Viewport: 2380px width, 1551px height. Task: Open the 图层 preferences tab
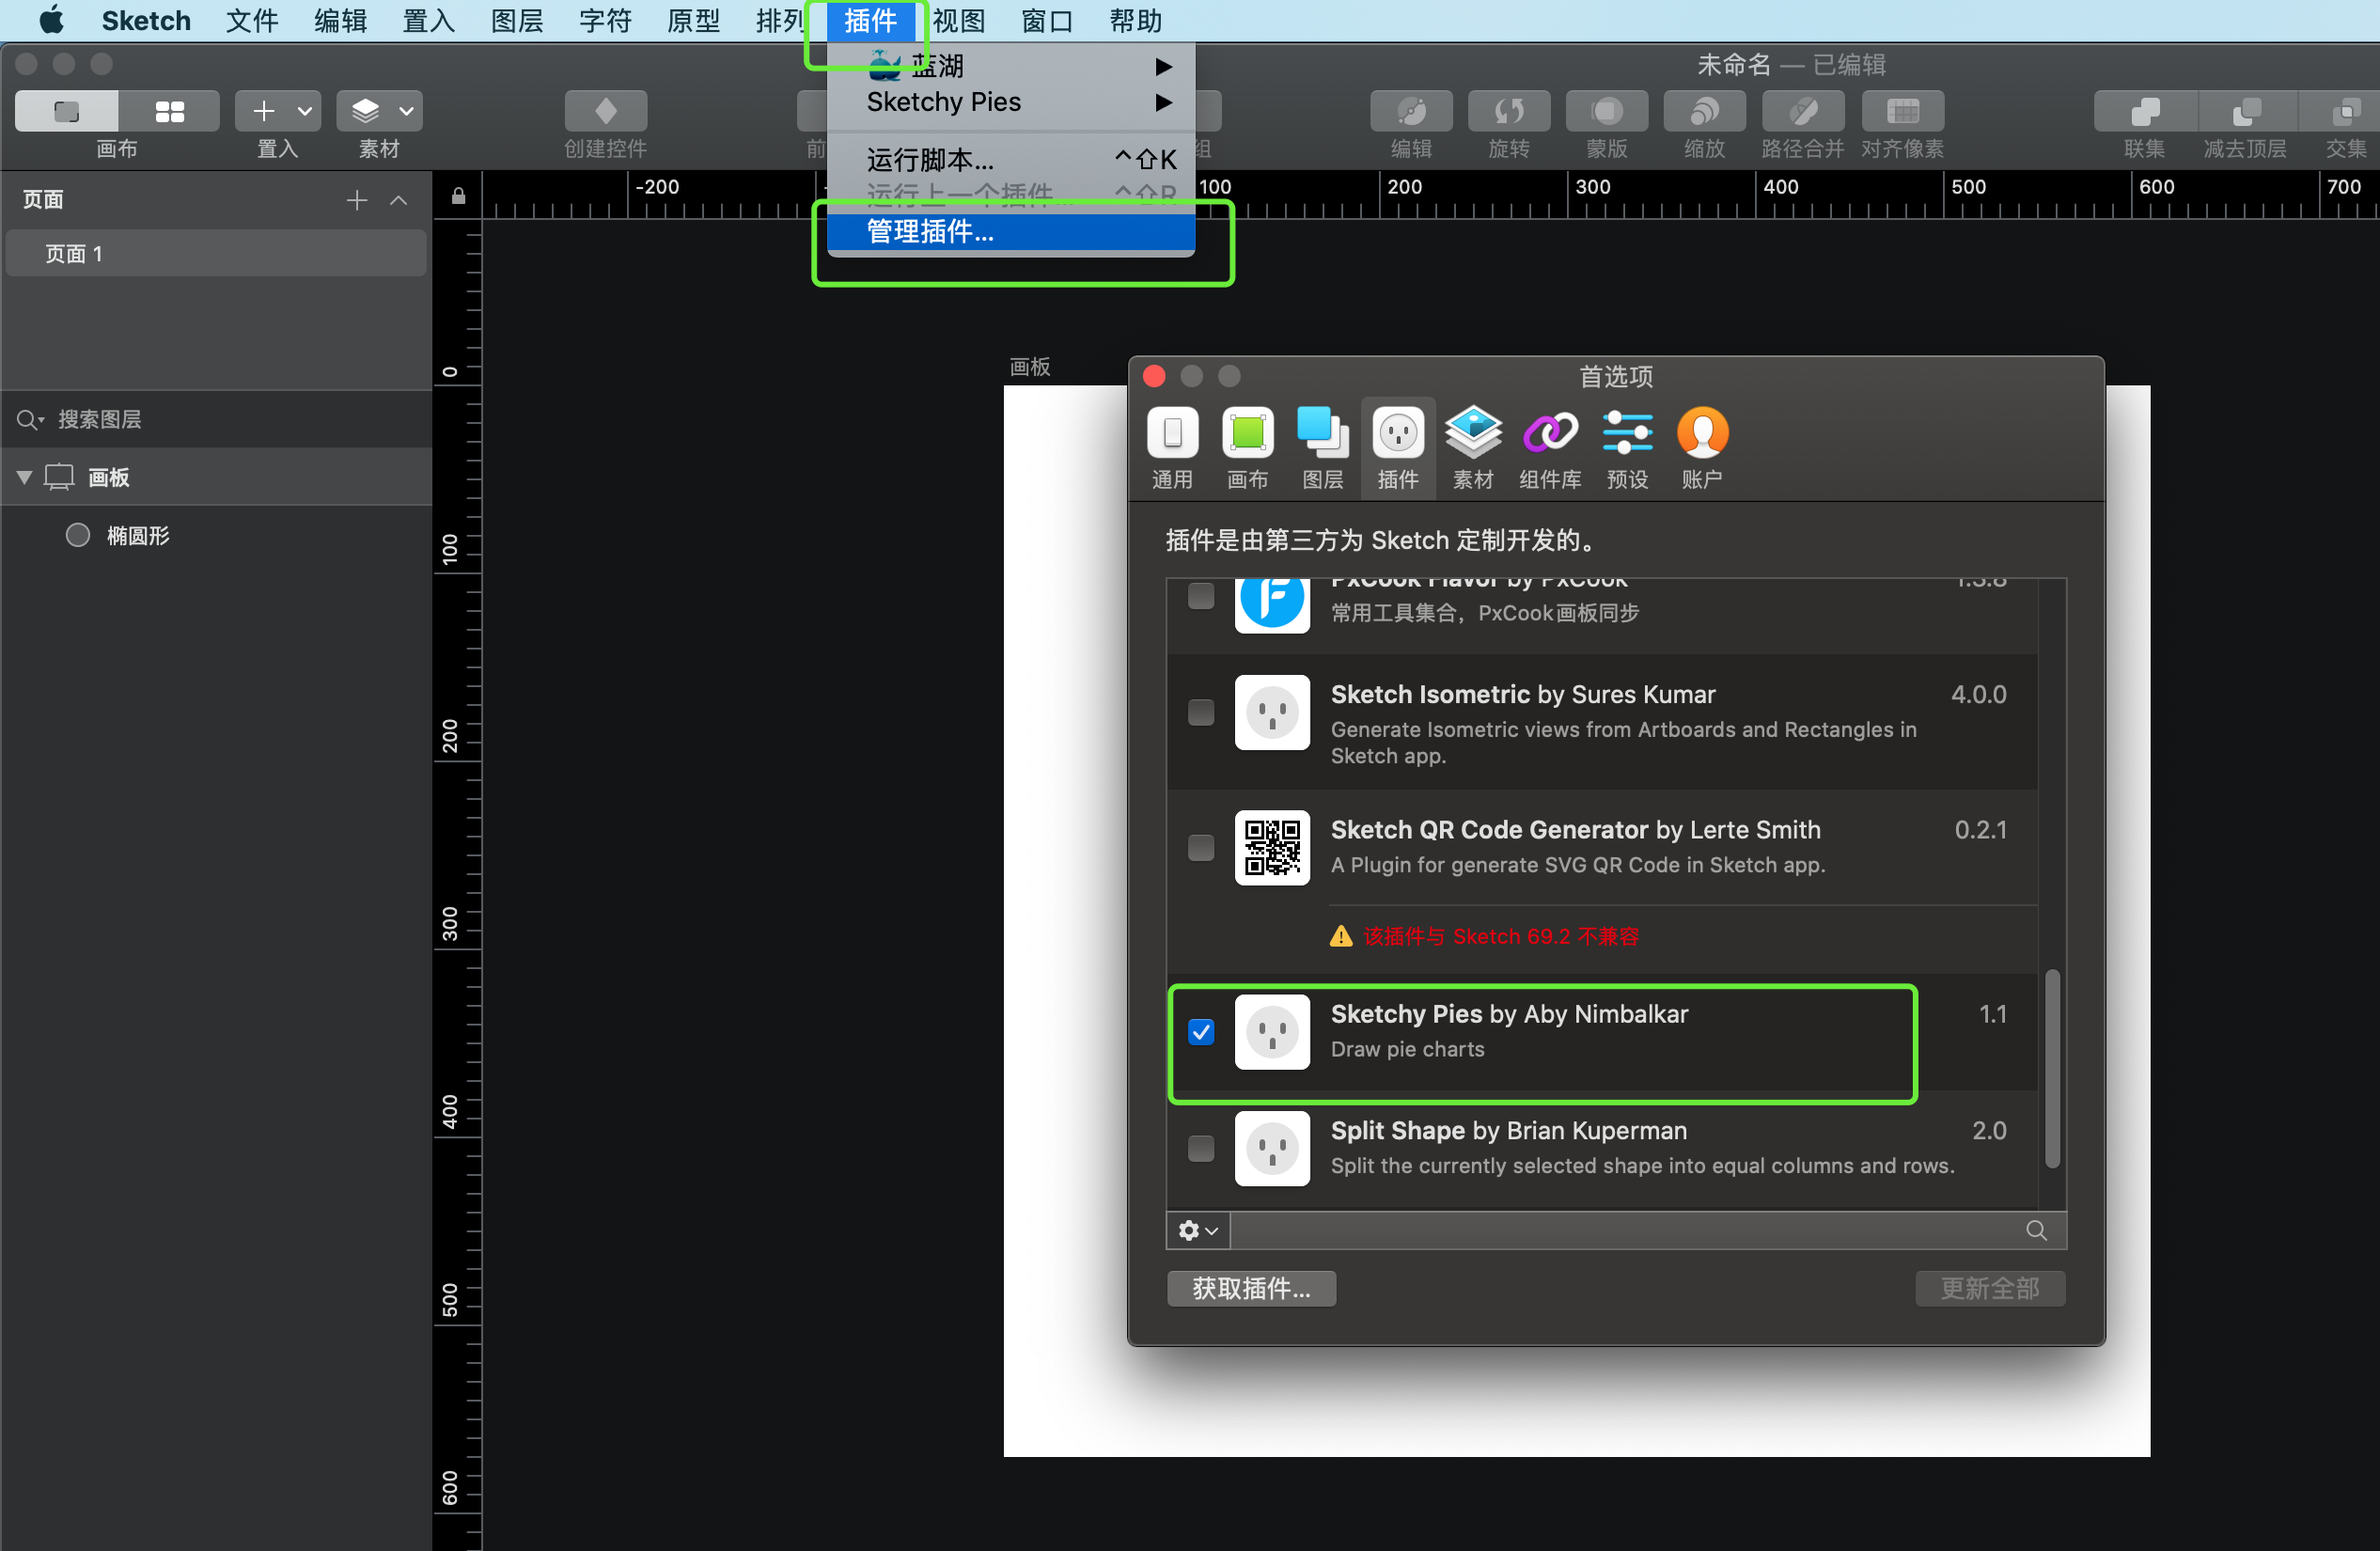(x=1322, y=449)
